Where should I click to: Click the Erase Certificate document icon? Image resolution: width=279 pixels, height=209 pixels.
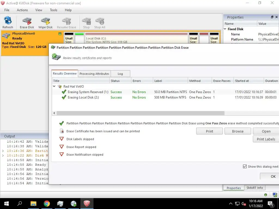pyautogui.click(x=62, y=131)
